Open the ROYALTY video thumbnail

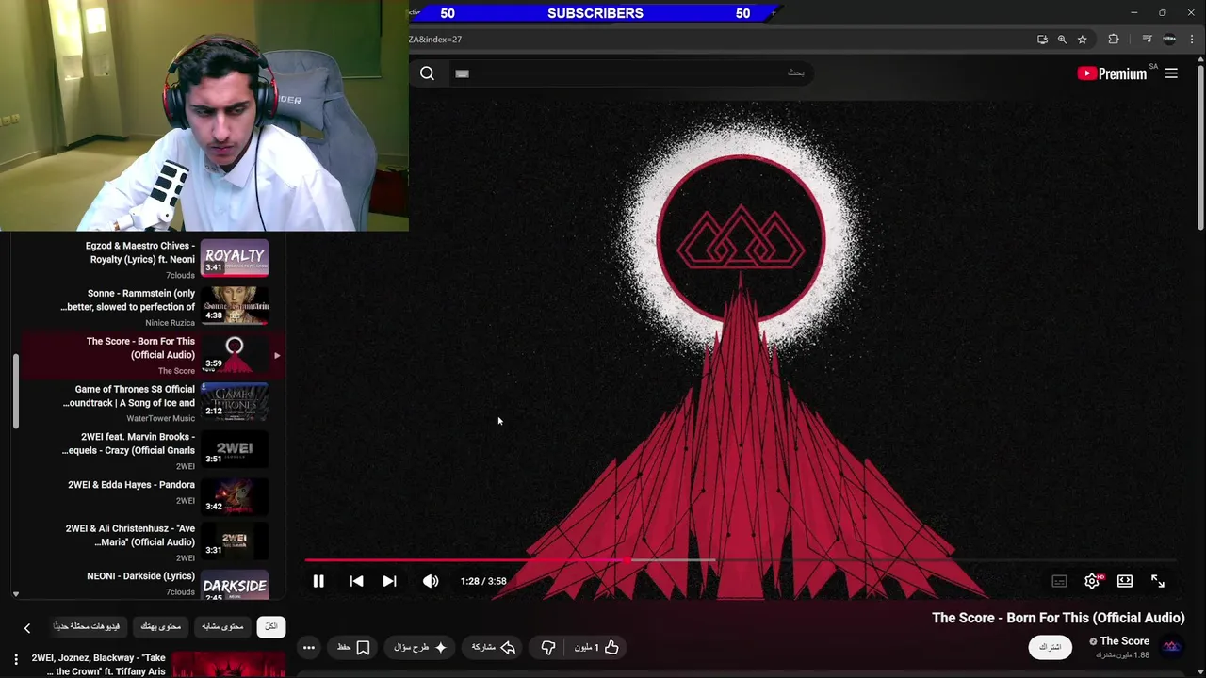(x=235, y=257)
